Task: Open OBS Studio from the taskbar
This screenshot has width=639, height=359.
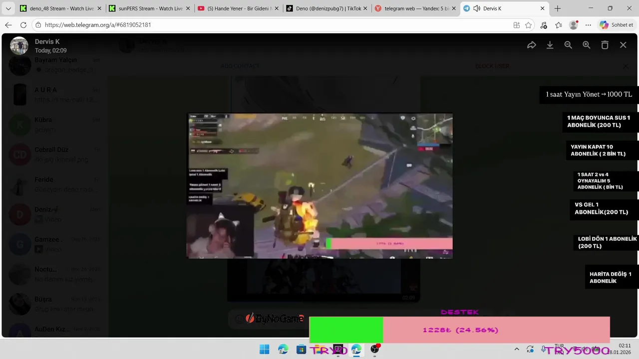Action: pyautogui.click(x=374, y=350)
